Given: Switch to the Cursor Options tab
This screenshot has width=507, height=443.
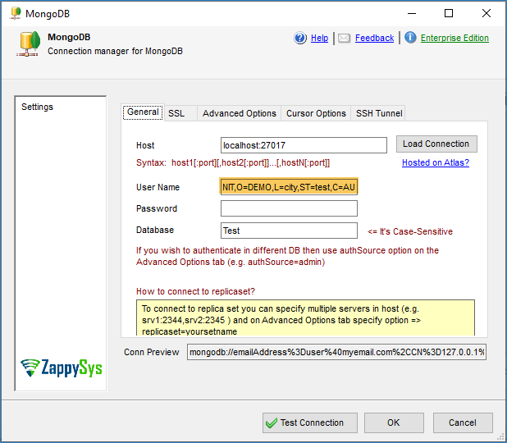Looking at the screenshot, I should tap(316, 113).
